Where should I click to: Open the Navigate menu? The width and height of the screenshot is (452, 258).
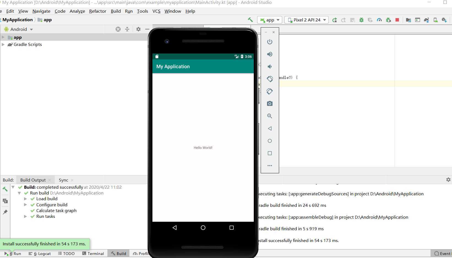pos(41,11)
